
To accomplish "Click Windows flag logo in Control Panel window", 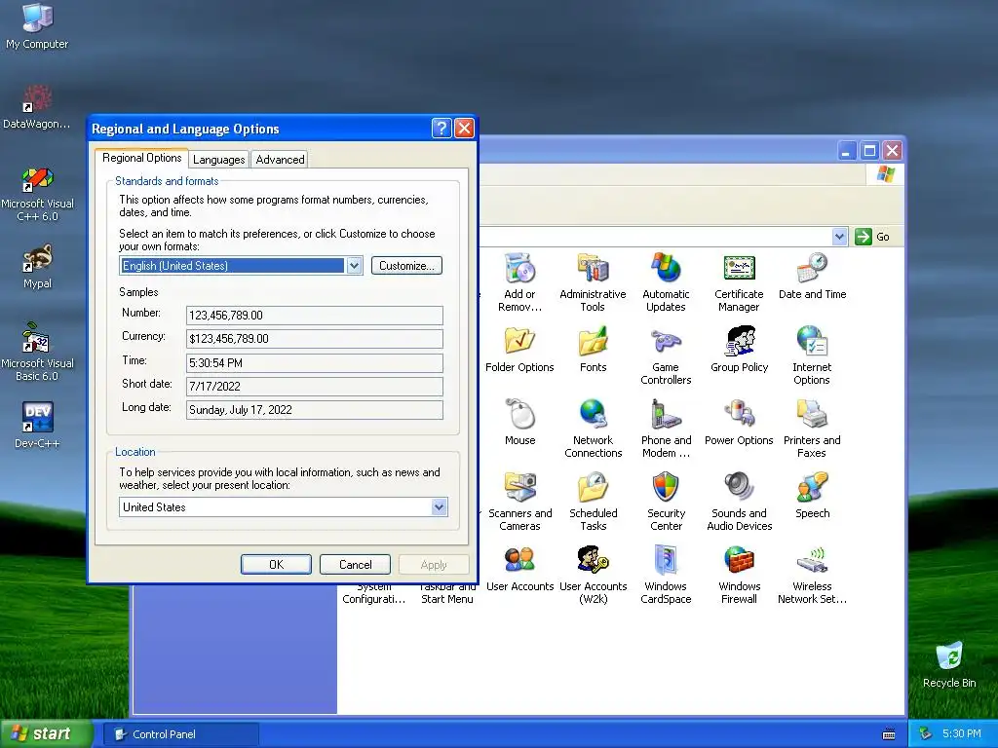I will [x=885, y=174].
